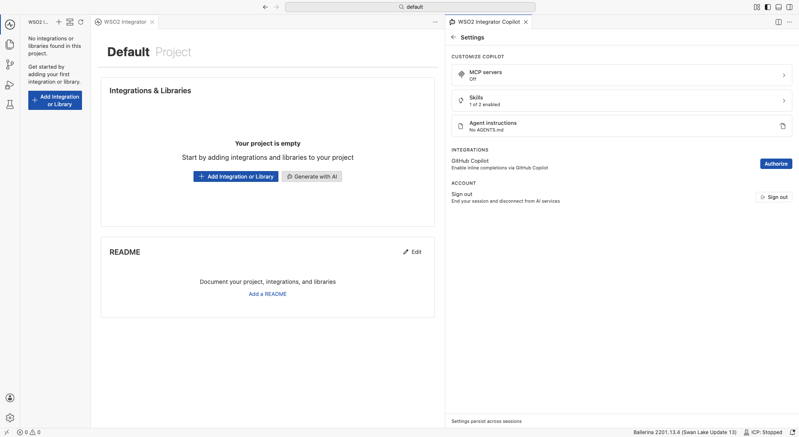
Task: Open the Customize Layout icon
Action: (757, 7)
